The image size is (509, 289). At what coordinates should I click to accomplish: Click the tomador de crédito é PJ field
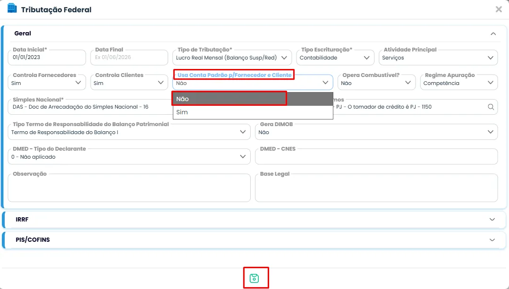[416, 107]
